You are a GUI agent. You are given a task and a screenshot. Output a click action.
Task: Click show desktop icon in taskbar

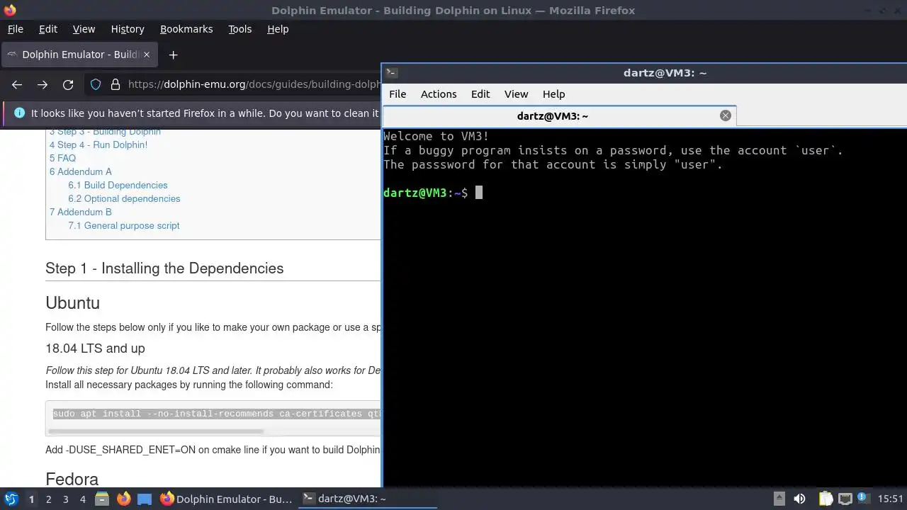pyautogui.click(x=145, y=499)
